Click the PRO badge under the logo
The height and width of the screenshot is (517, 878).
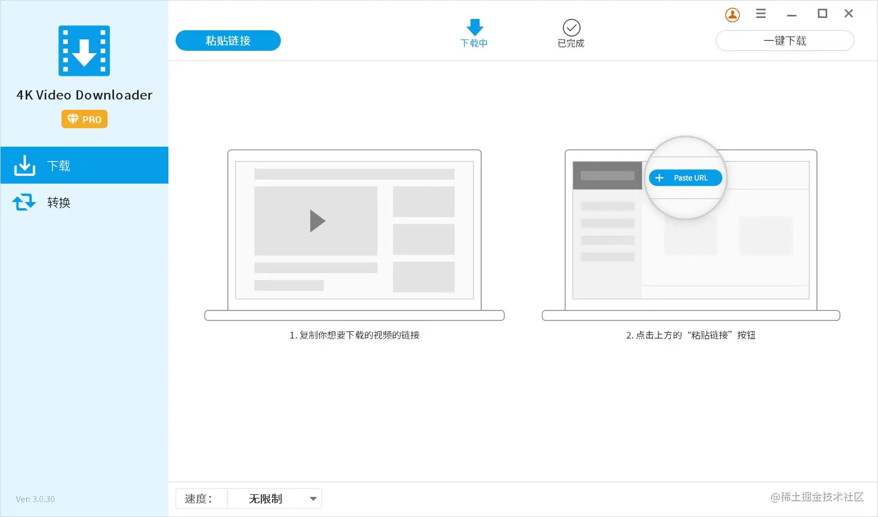[x=84, y=119]
